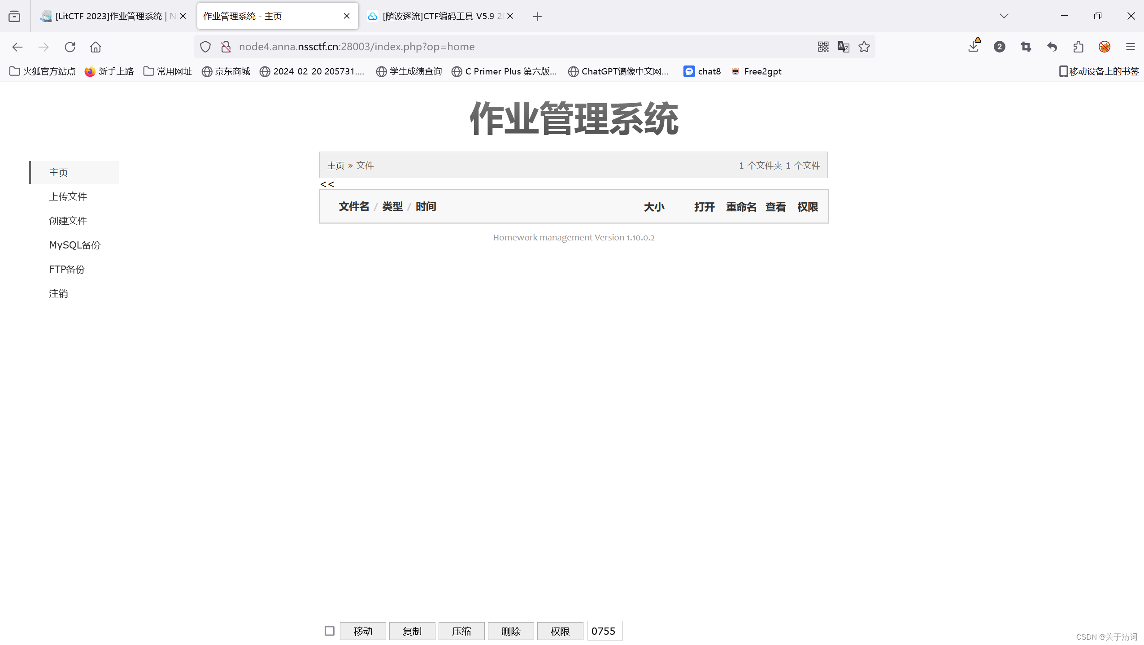Click the home icon in toolbar
Image resolution: width=1144 pixels, height=645 pixels.
click(x=96, y=47)
